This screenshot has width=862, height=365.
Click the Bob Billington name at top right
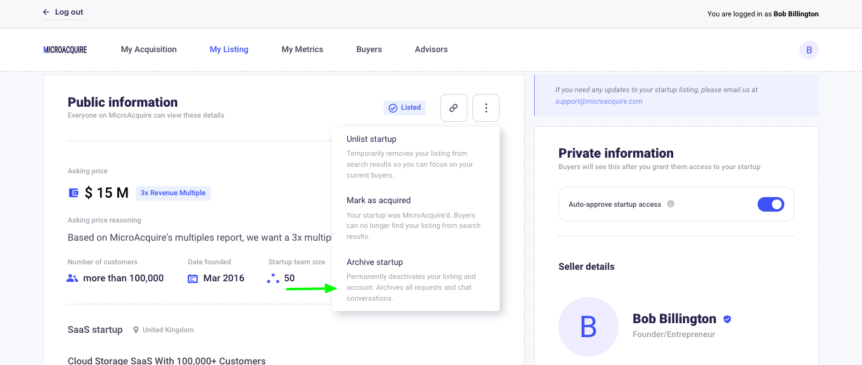tap(796, 14)
